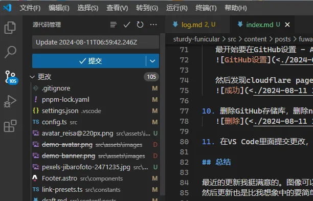Viewport: 313px width, 201px height.
Task: Click the ## 总结 heading on line 82
Action: coord(216,162)
